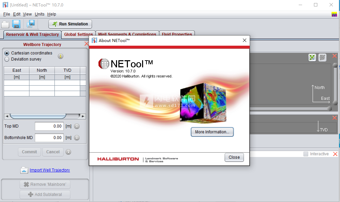340x202 pixels.
Task: Open the File menu
Action: coord(6,14)
